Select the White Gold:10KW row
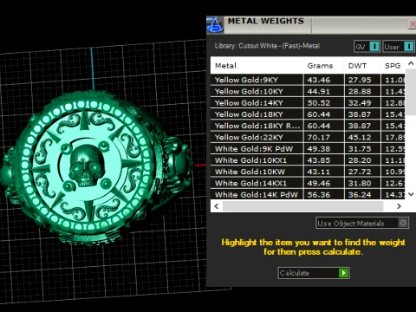Image resolution: width=416 pixels, height=312 pixels. [x=308, y=172]
